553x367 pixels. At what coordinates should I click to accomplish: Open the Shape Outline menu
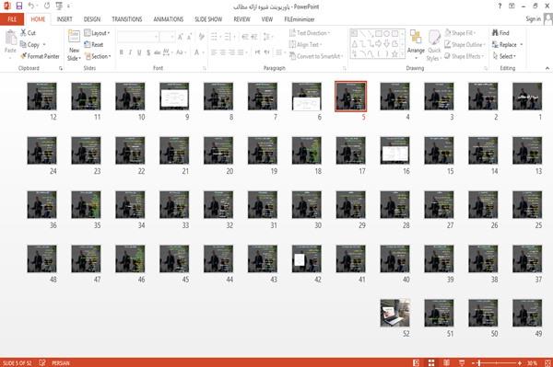pos(465,44)
